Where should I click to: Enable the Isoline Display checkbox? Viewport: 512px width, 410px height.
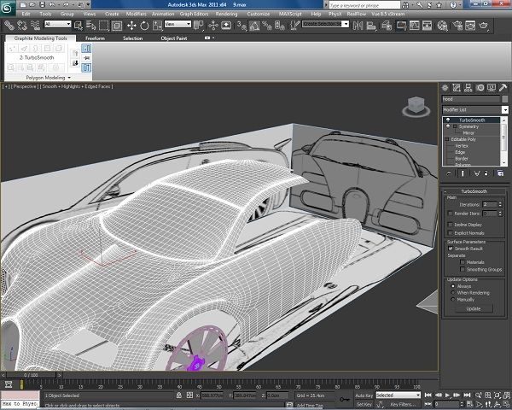pyautogui.click(x=451, y=225)
